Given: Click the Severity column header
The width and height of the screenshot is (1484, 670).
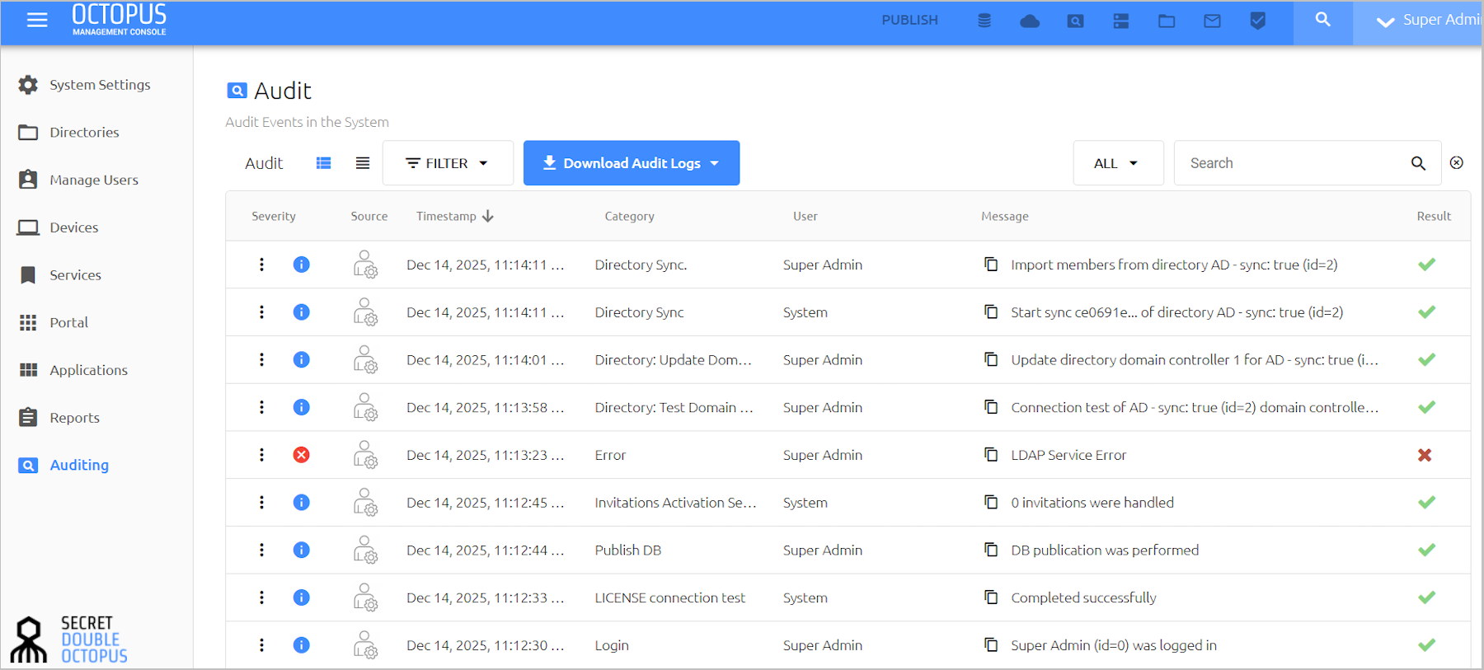Looking at the screenshot, I should point(274,217).
